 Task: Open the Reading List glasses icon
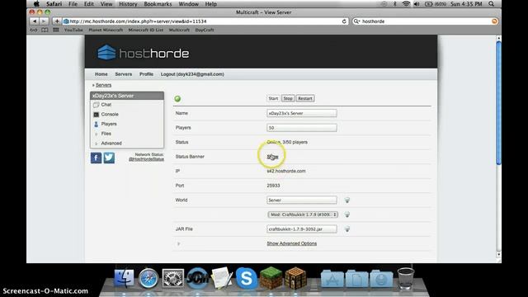[x=33, y=30]
